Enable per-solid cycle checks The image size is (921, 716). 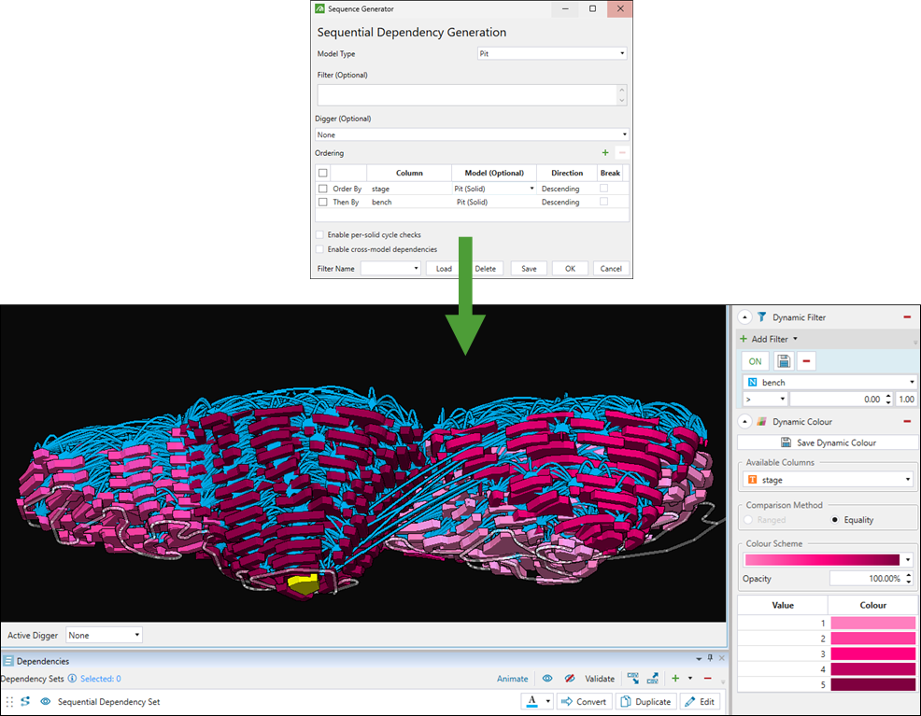[320, 235]
